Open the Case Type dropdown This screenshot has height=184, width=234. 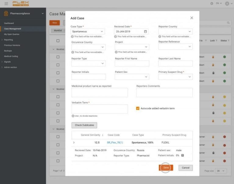[88, 31]
